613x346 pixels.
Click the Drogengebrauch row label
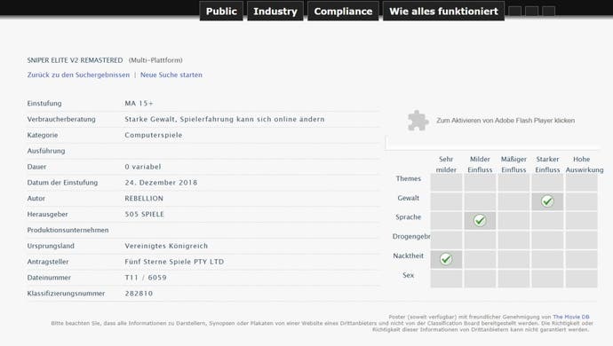410,236
